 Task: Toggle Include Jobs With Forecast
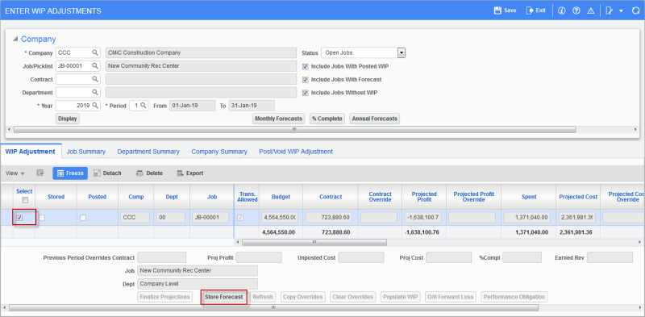click(x=306, y=80)
